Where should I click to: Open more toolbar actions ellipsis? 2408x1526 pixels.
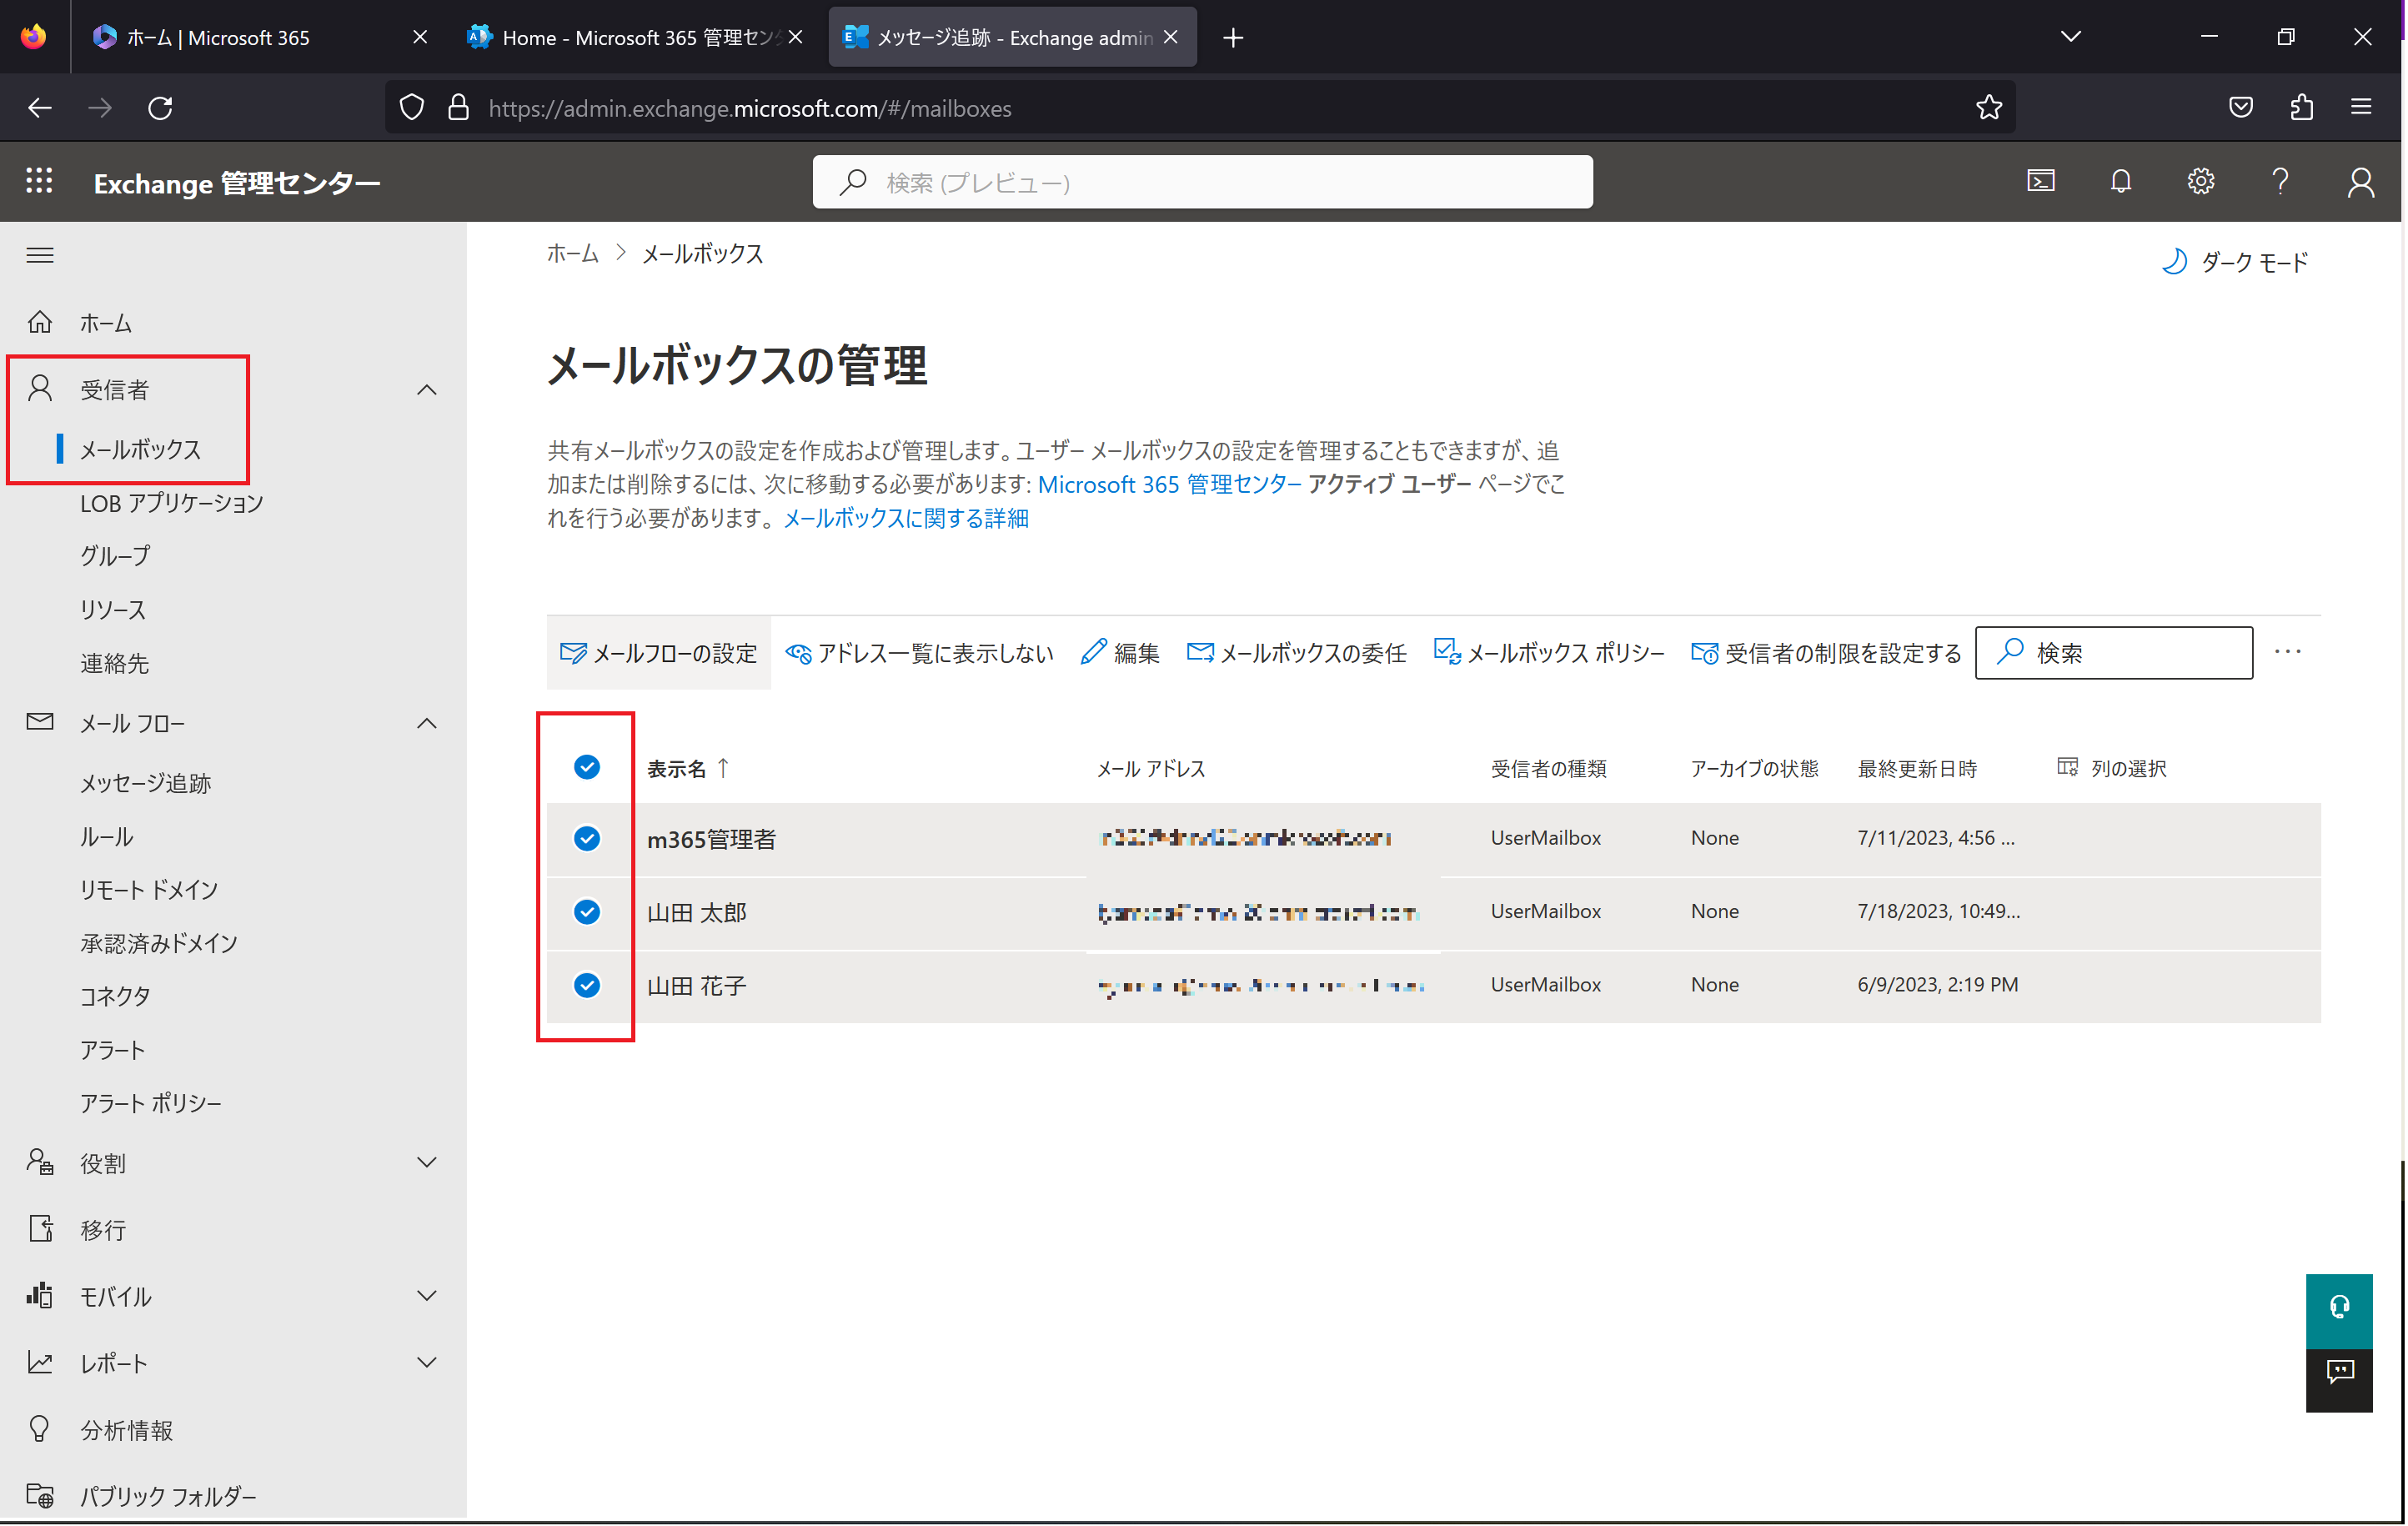coord(2288,652)
